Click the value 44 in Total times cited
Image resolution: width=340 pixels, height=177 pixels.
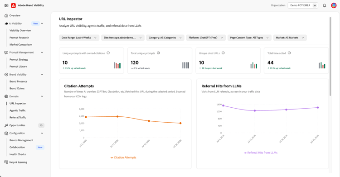[x=270, y=63]
